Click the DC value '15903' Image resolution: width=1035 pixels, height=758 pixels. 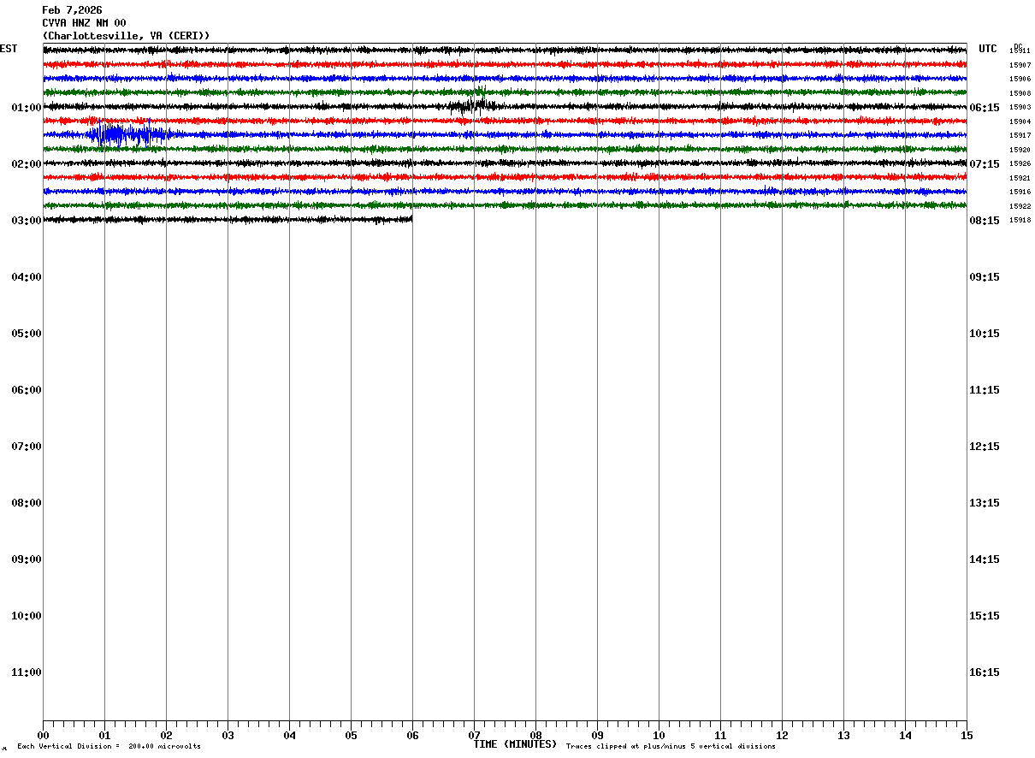pos(1020,108)
